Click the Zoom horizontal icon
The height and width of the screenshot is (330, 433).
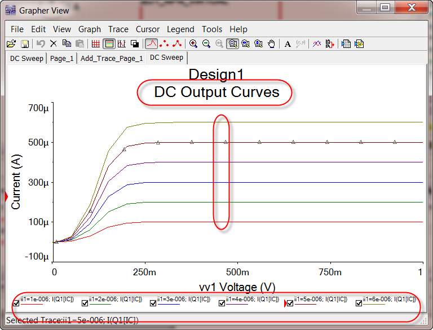point(245,43)
